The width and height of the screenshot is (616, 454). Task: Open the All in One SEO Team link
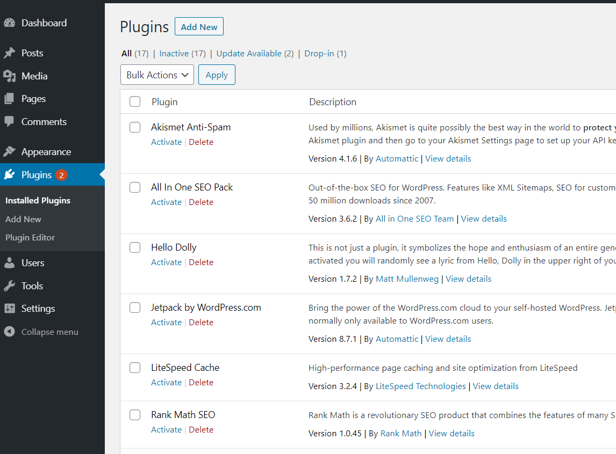pos(414,218)
